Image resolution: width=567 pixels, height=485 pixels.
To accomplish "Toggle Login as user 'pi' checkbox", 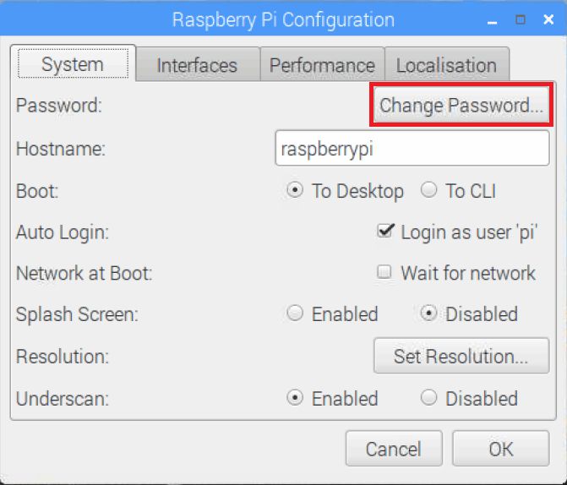I will coord(385,231).
